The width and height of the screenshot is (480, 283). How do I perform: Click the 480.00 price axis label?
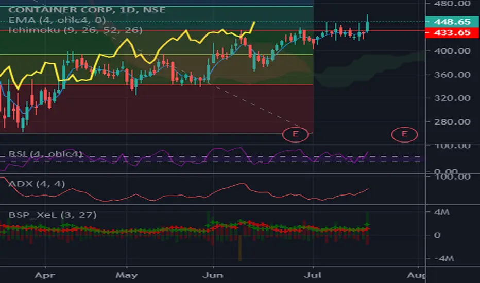click(452, 4)
